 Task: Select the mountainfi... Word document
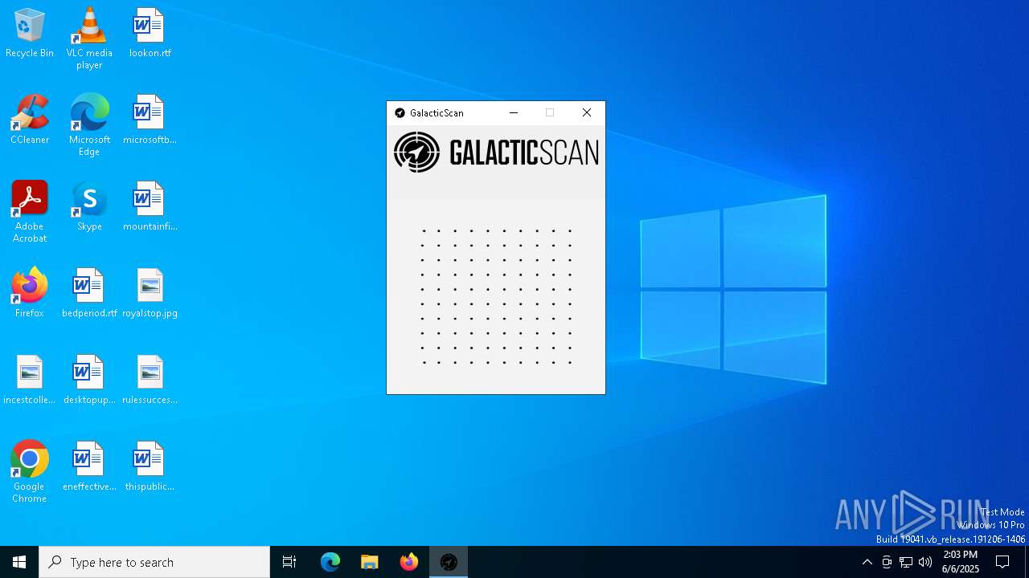(150, 207)
